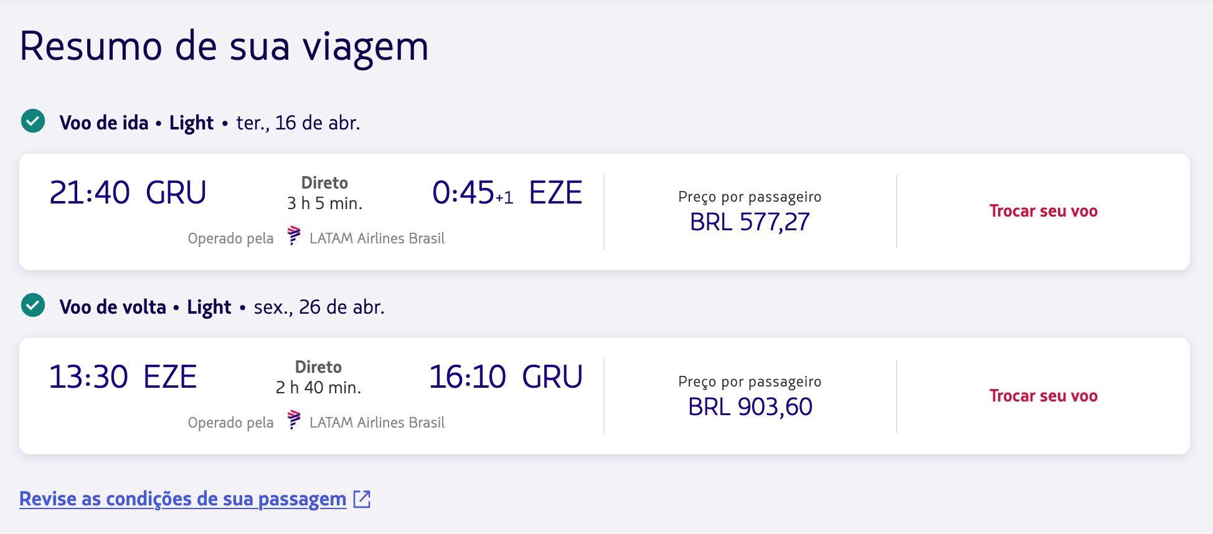This screenshot has width=1213, height=534.
Task: Change the return flight via Trocar seu voo
Action: [x=1043, y=396]
